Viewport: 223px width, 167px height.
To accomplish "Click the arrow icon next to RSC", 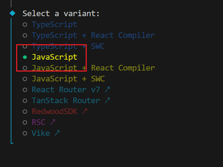I will click(x=53, y=122).
